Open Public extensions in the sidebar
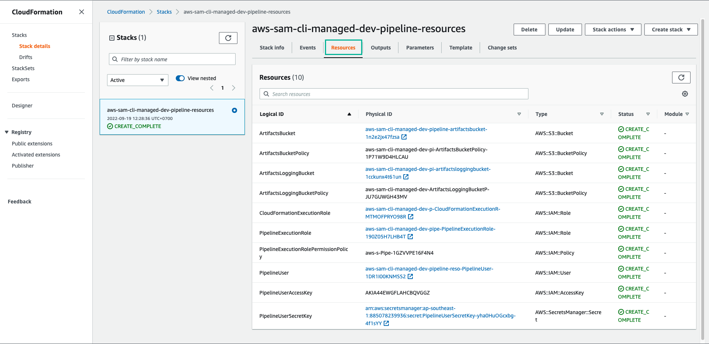Viewport: 709px width, 344px height. (32, 144)
